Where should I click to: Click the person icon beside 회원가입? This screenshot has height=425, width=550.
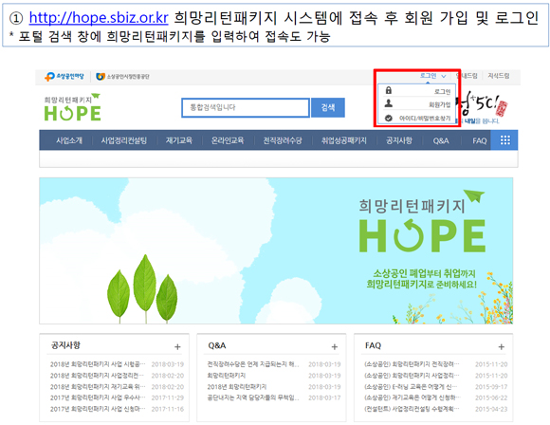(x=388, y=103)
